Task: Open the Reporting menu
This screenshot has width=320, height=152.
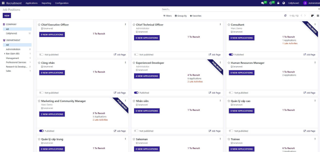Action: [x=46, y=3]
